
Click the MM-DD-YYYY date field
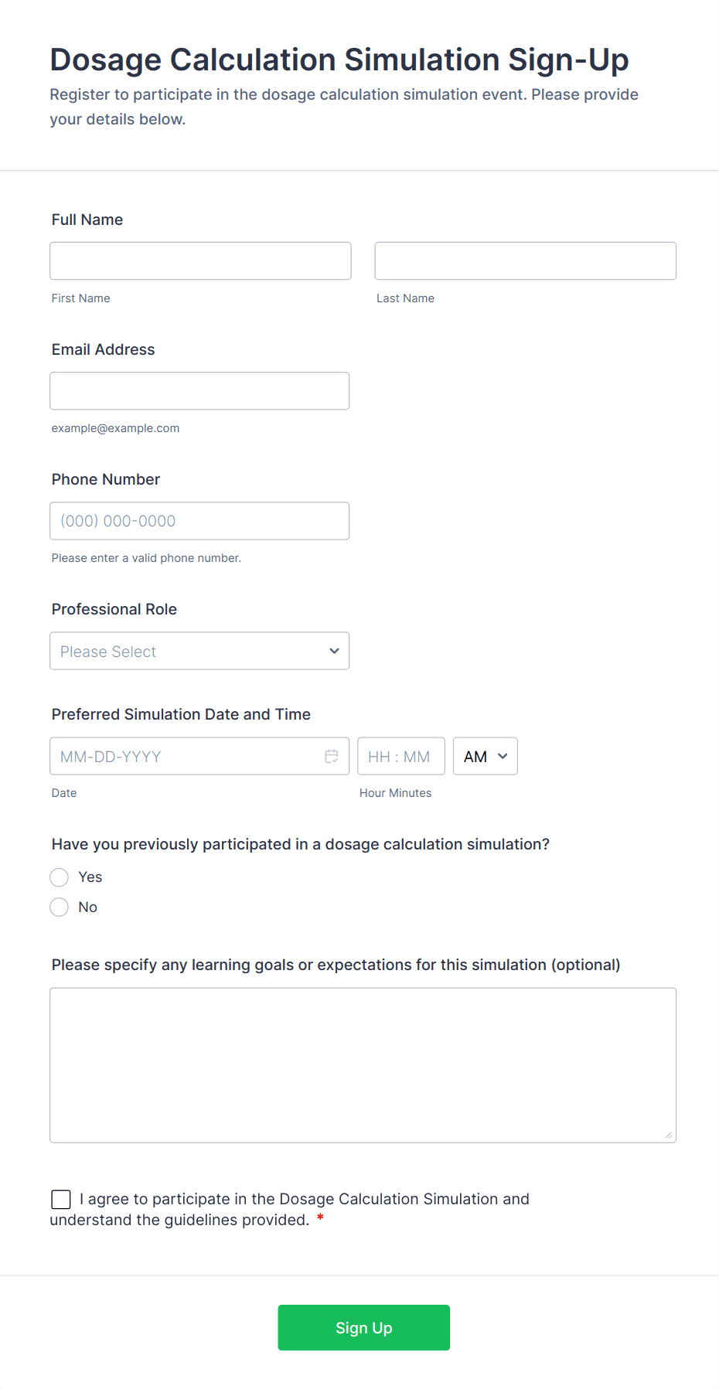coord(186,756)
